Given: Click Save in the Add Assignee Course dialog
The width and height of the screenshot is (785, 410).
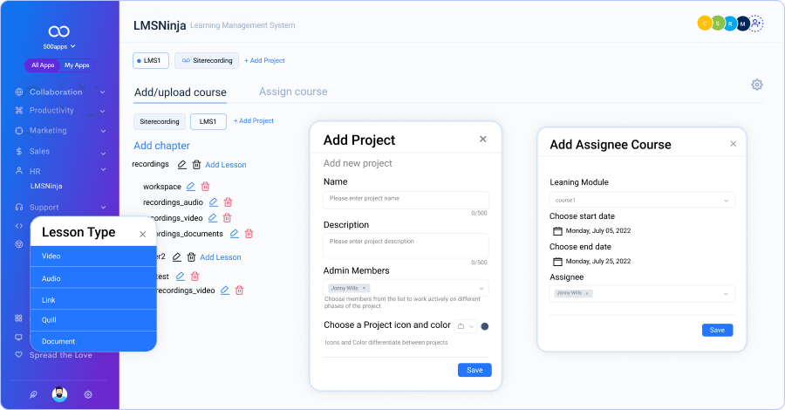Looking at the screenshot, I should 717,330.
